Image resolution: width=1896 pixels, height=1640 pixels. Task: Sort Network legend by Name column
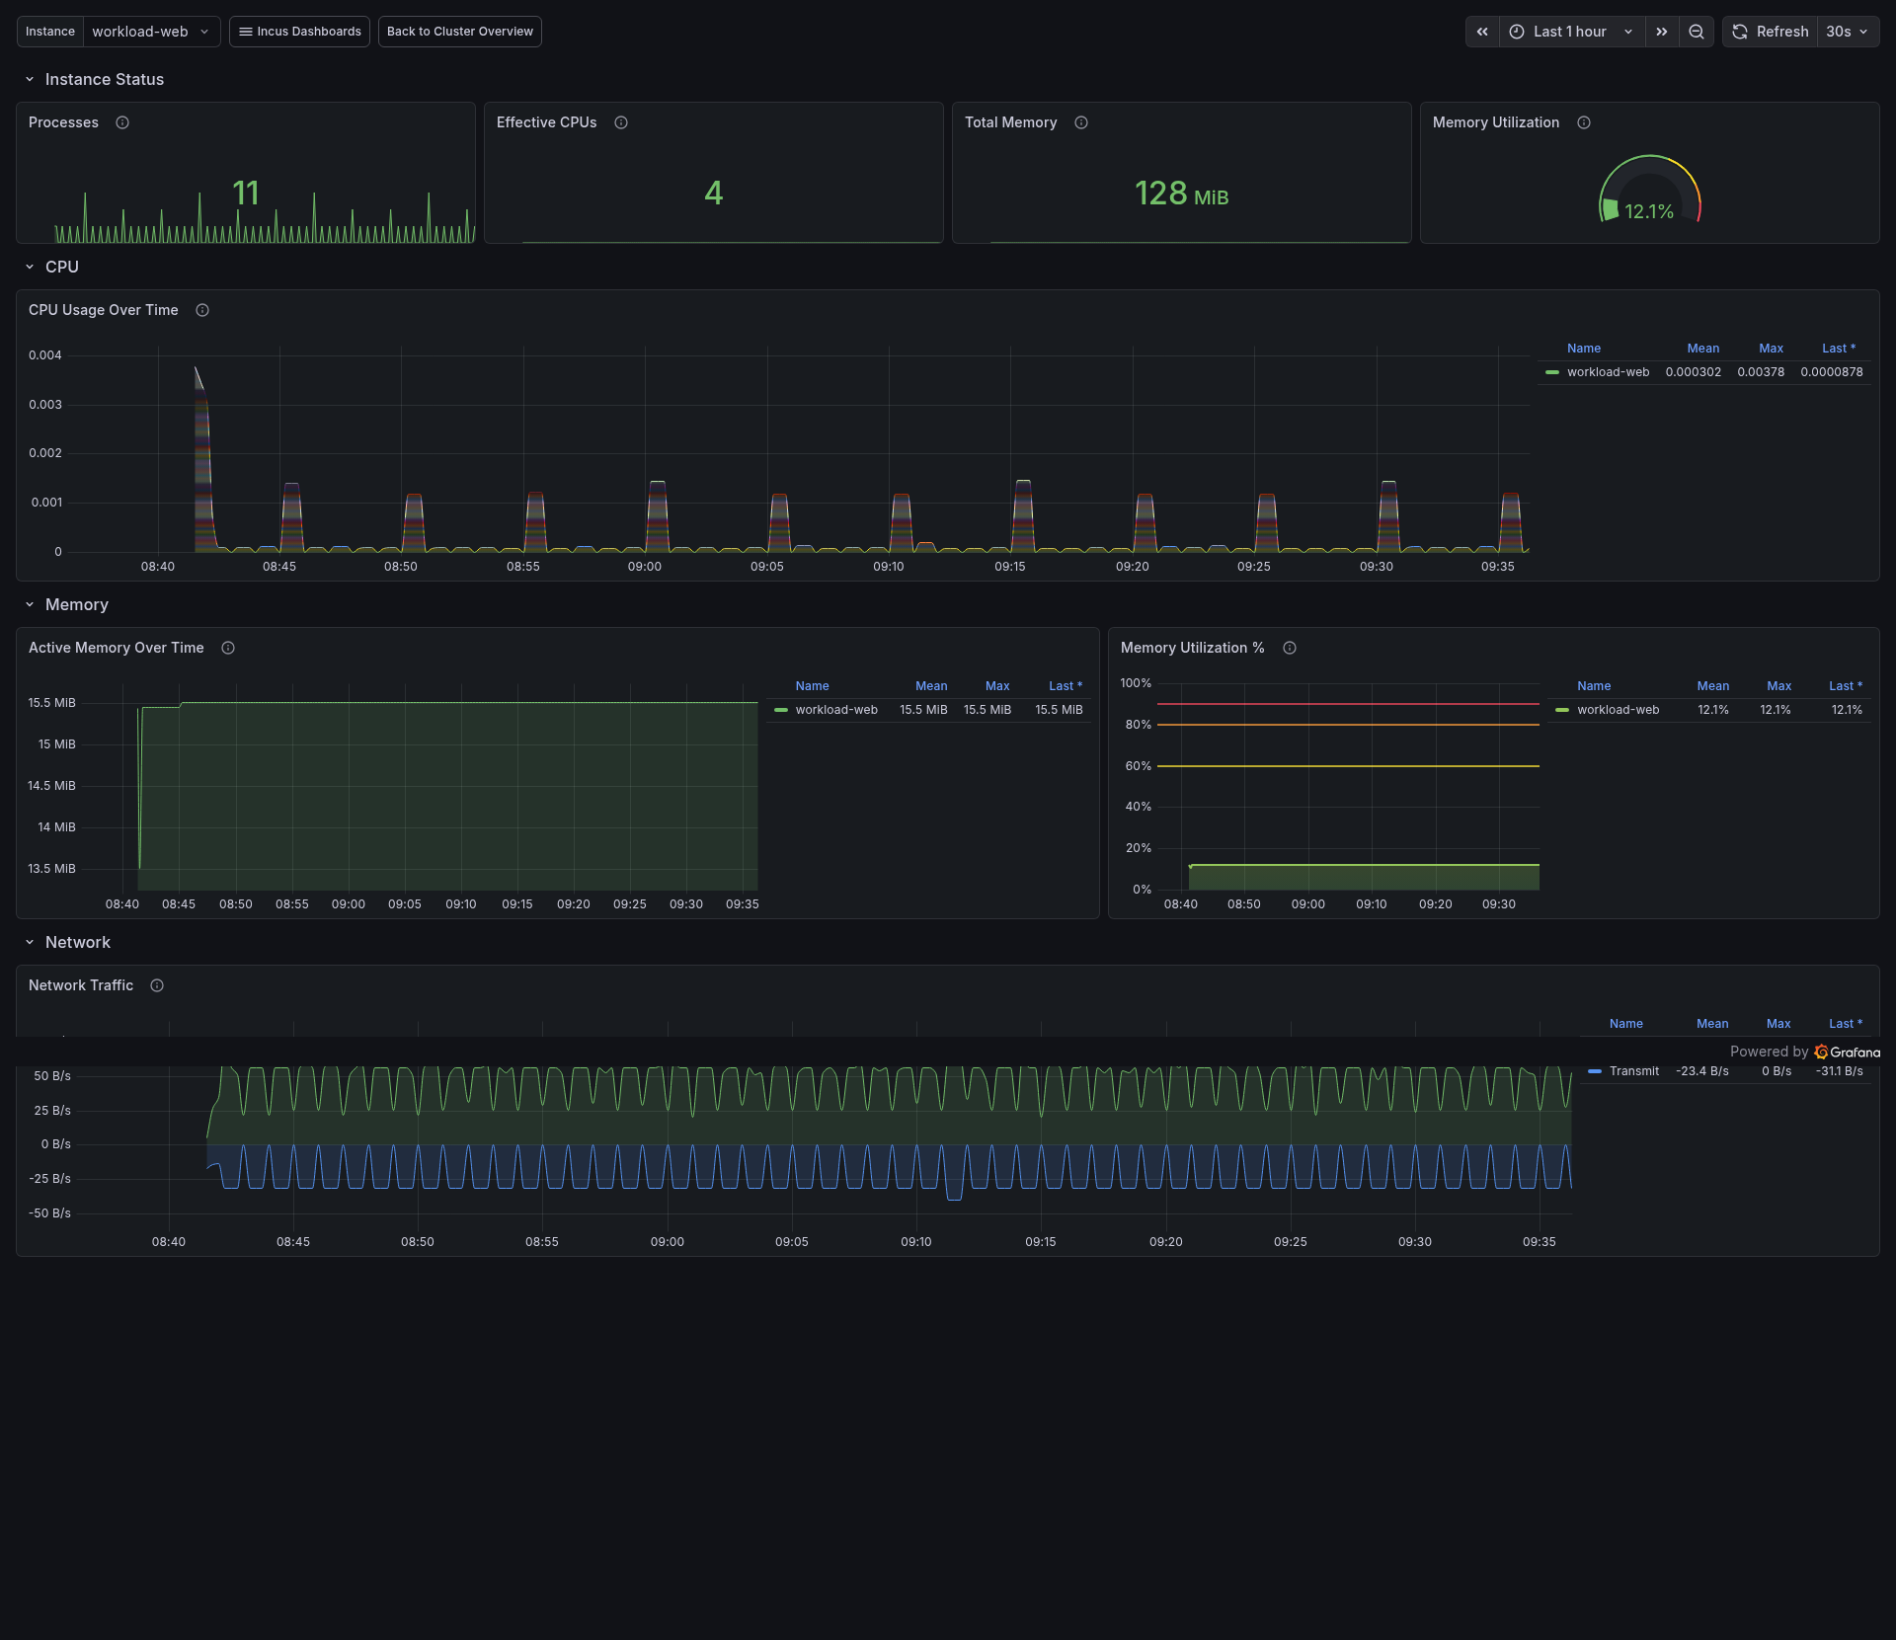tap(1626, 1024)
